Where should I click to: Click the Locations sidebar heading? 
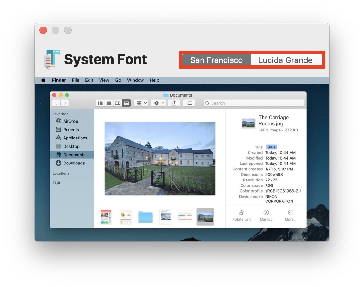pos(61,173)
